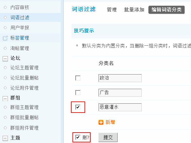Open 论坛主题管理 in the sidebar
This screenshot has height=143, width=191.
pyautogui.click(x=24, y=68)
